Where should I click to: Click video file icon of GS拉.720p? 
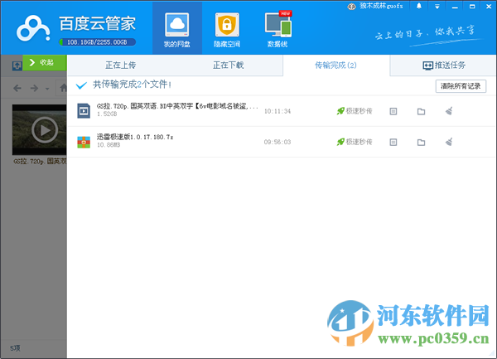click(84, 110)
